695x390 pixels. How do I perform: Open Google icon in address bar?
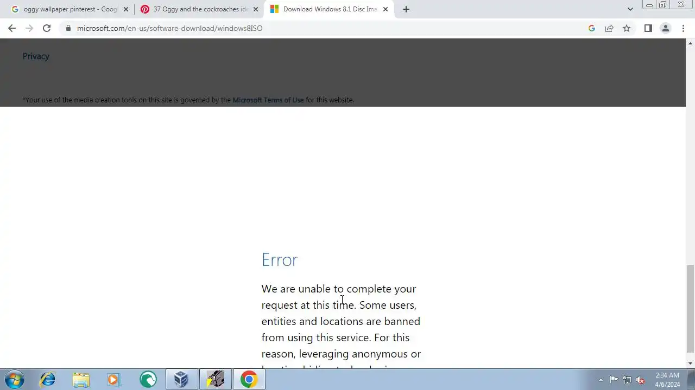pyautogui.click(x=592, y=28)
